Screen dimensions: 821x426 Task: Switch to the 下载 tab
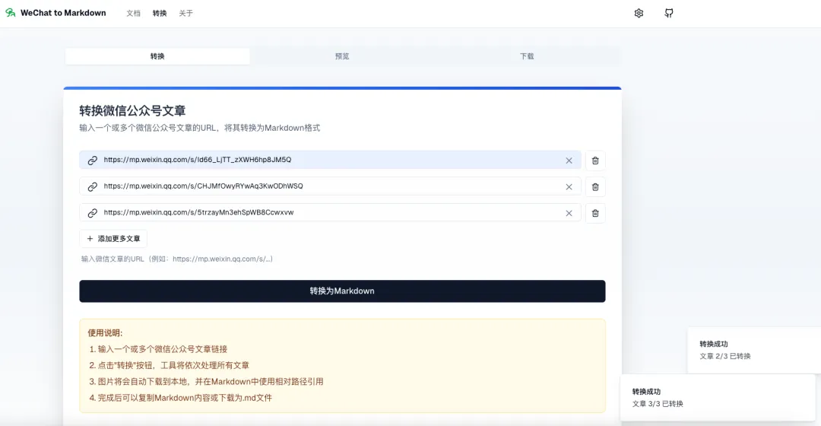click(x=527, y=56)
